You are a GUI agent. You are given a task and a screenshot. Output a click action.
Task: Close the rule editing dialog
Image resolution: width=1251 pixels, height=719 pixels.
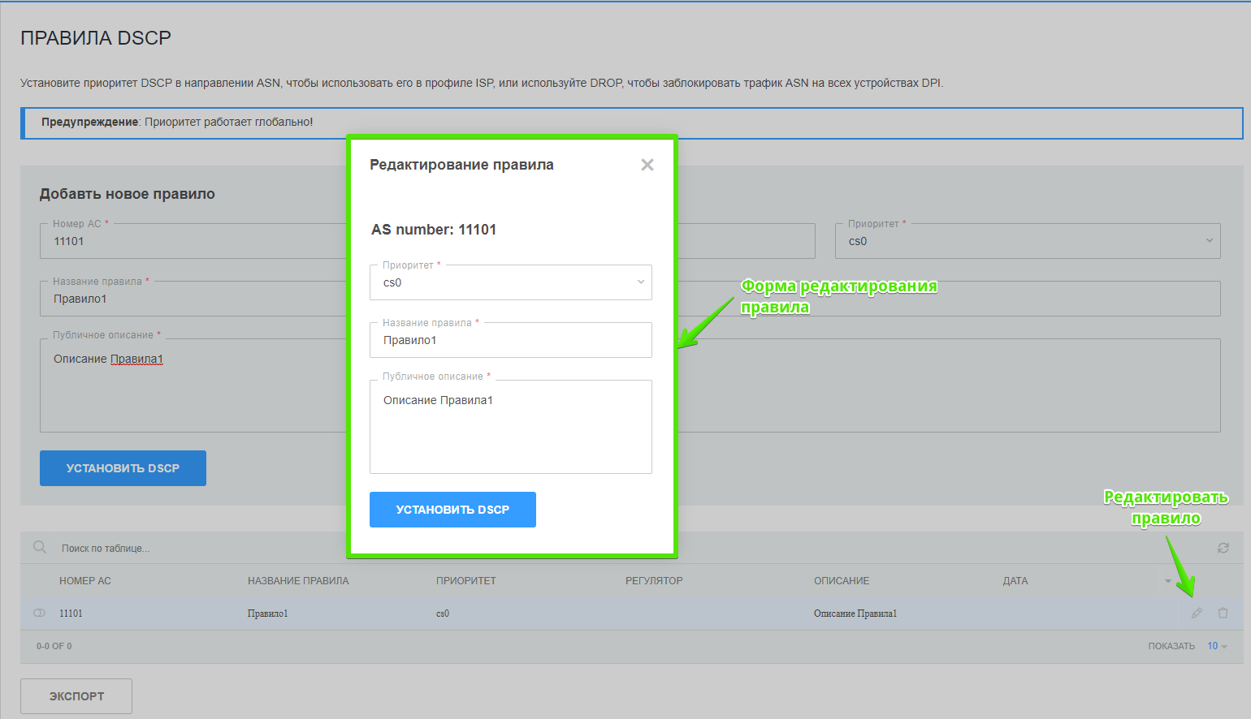pos(647,165)
